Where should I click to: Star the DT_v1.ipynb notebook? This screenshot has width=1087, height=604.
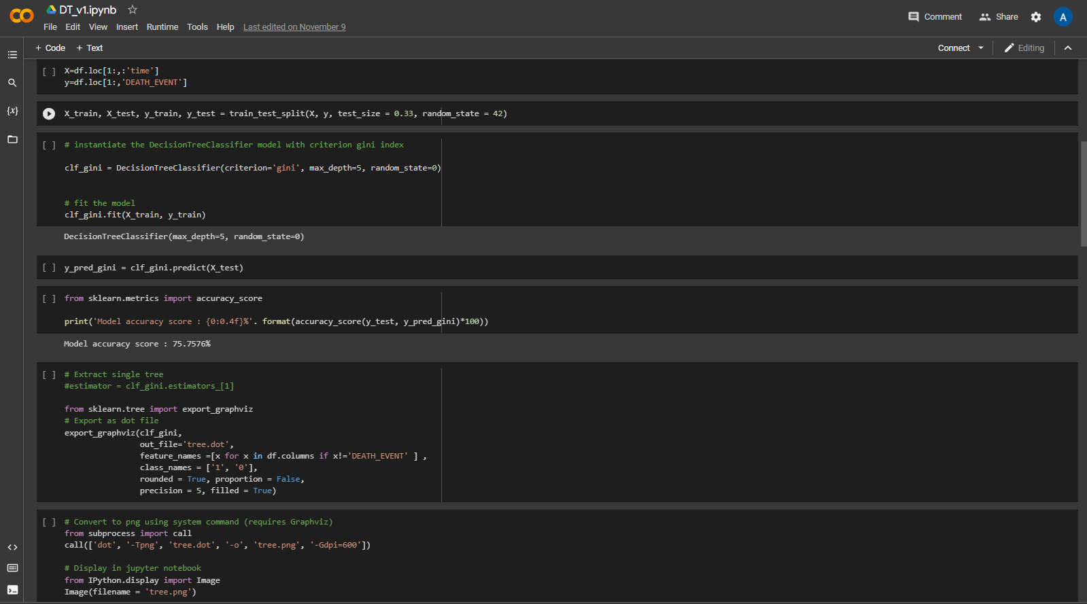pos(133,10)
